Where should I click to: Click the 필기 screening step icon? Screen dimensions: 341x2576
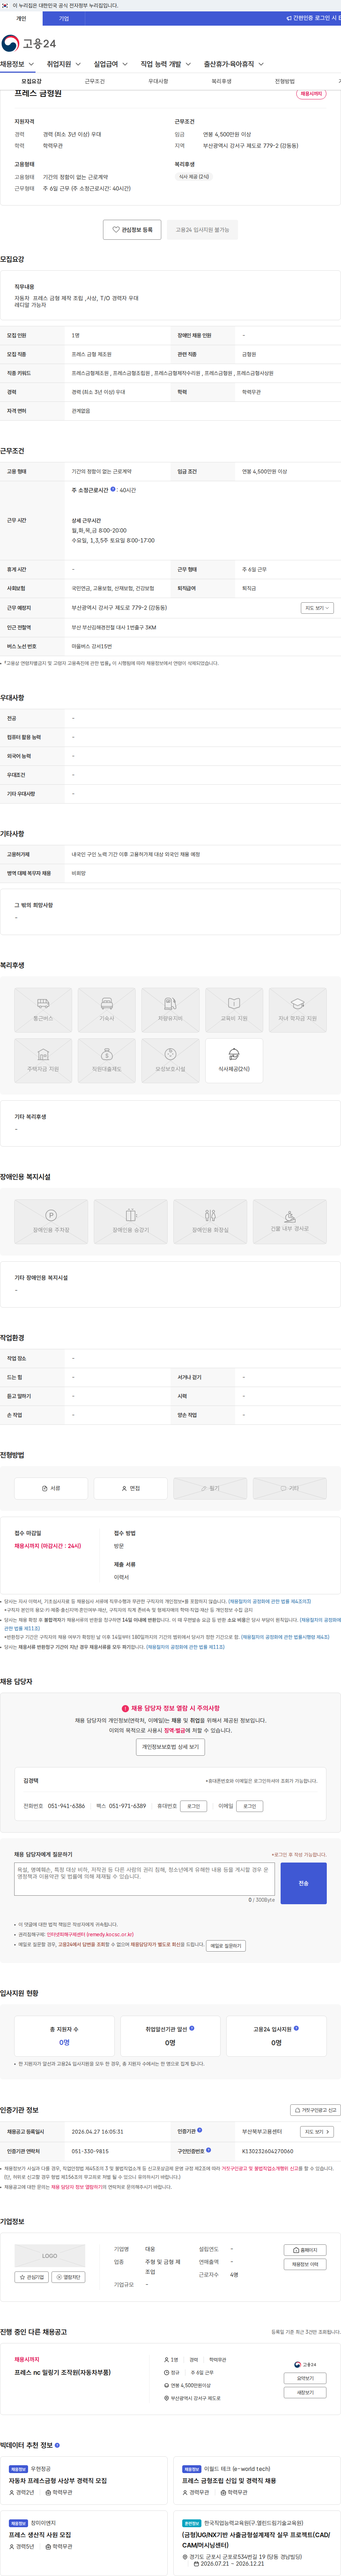[x=210, y=1488]
